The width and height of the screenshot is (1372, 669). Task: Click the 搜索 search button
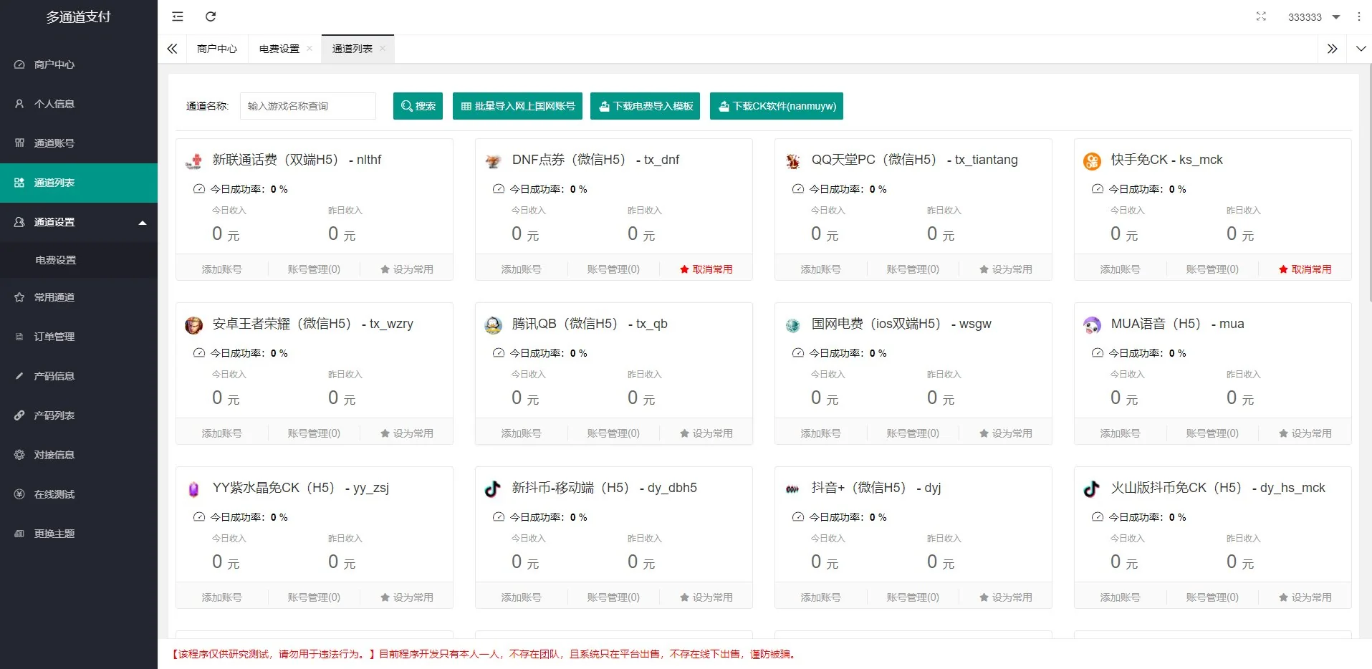[418, 105]
